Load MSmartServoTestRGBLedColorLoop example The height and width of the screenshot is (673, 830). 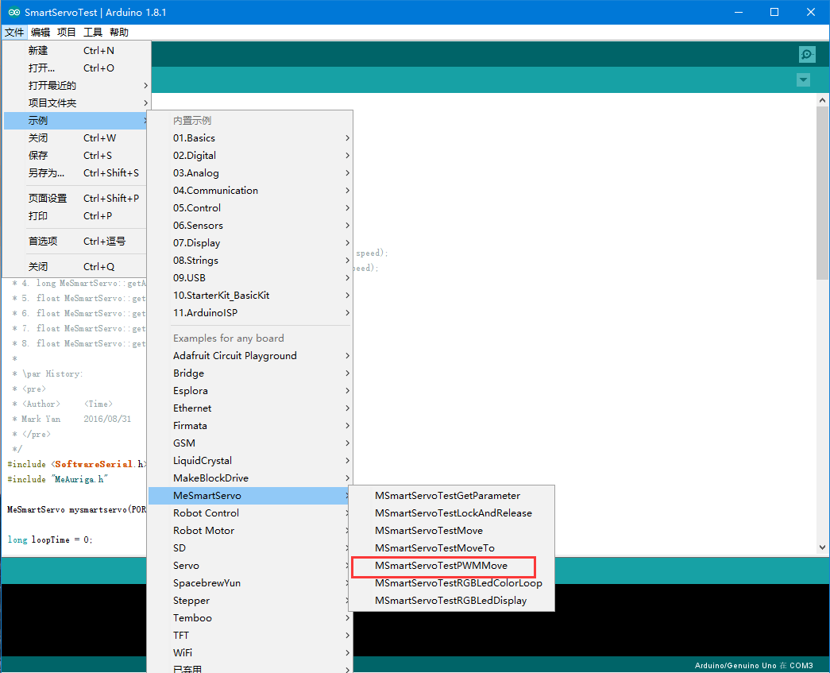click(x=451, y=582)
